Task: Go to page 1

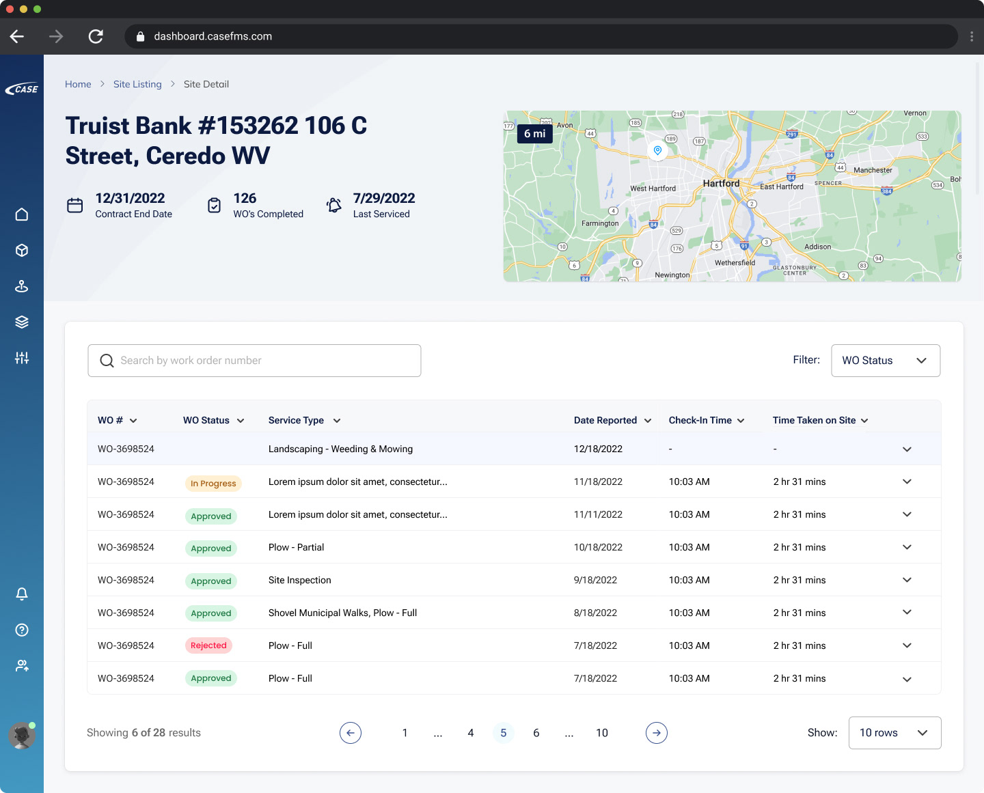Action: 405,733
